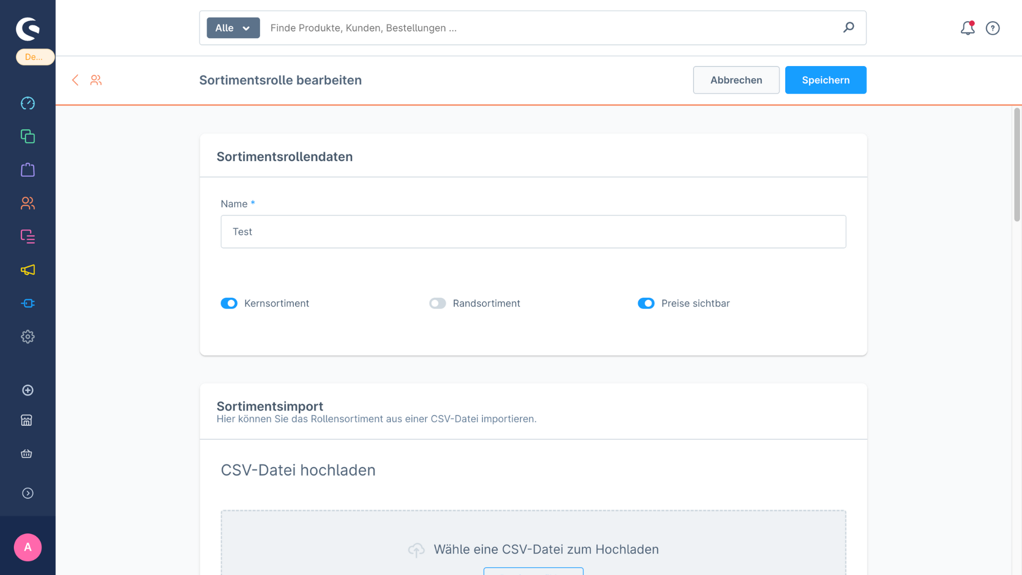Image resolution: width=1022 pixels, height=575 pixels.
Task: Enable the Randsortiment toggle
Action: pyautogui.click(x=438, y=303)
